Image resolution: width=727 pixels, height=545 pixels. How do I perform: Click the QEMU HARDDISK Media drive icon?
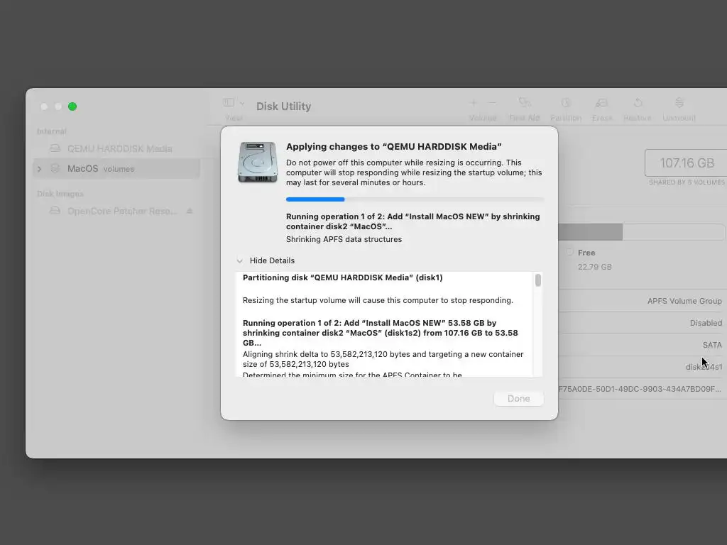coord(55,148)
